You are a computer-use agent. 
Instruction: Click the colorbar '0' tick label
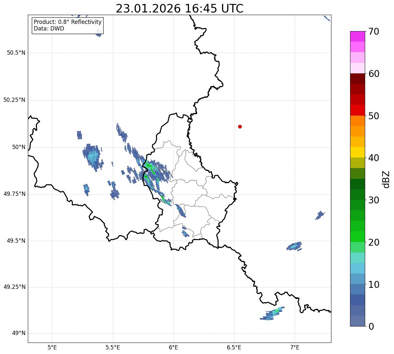coord(371,326)
